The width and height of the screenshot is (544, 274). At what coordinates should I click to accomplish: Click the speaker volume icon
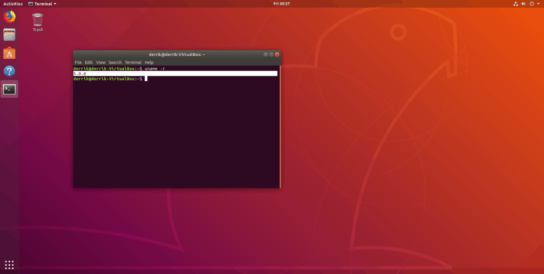(x=524, y=4)
